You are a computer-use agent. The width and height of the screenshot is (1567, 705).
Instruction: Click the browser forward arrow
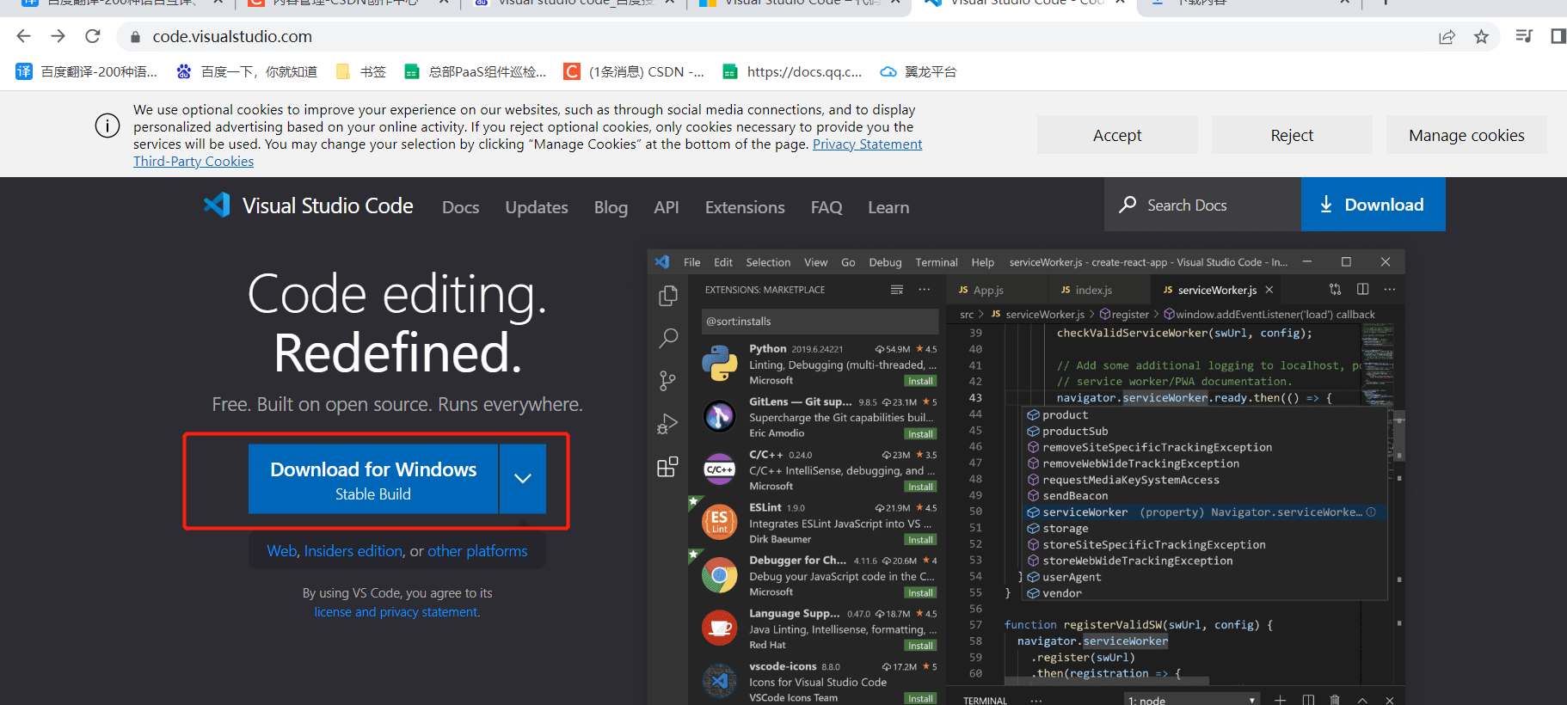click(x=58, y=36)
